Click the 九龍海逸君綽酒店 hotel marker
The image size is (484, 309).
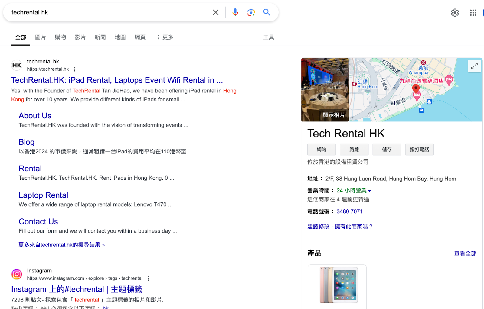[x=449, y=80]
